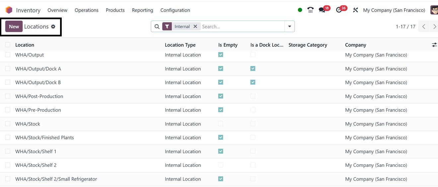
Task: Open the WHA/Pre-Production location
Action: click(x=38, y=110)
